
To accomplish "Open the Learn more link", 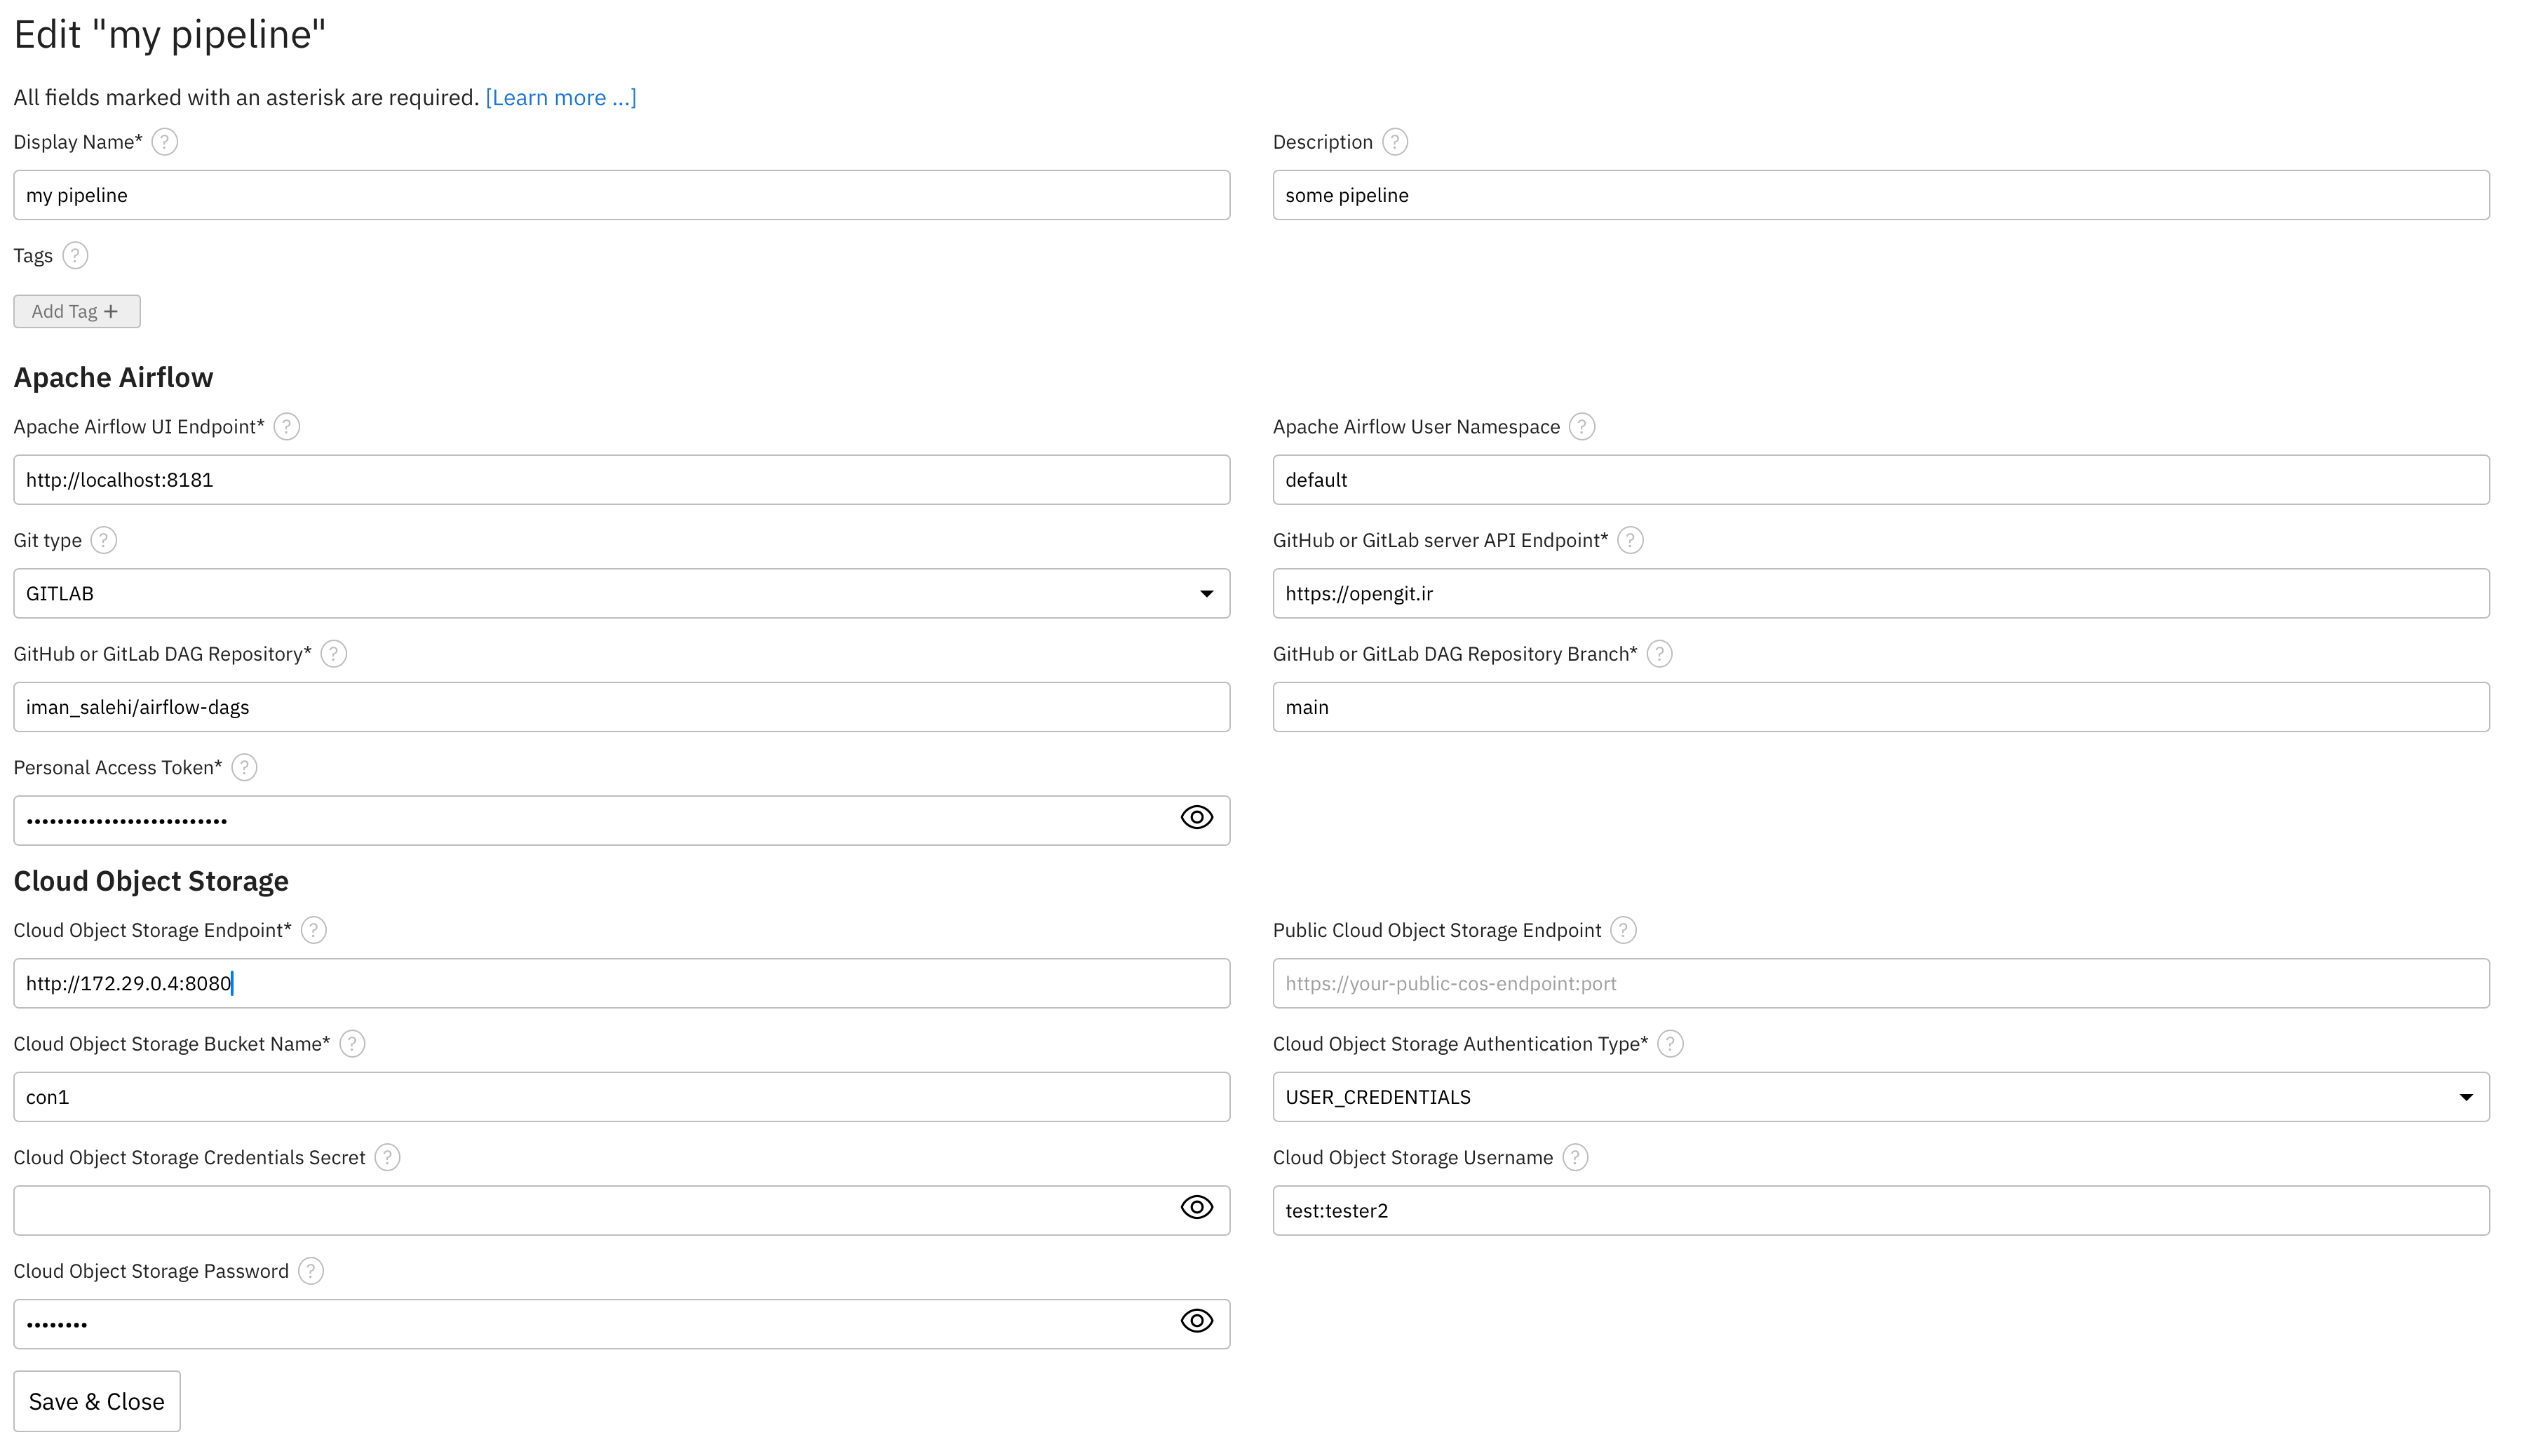I will click(561, 98).
